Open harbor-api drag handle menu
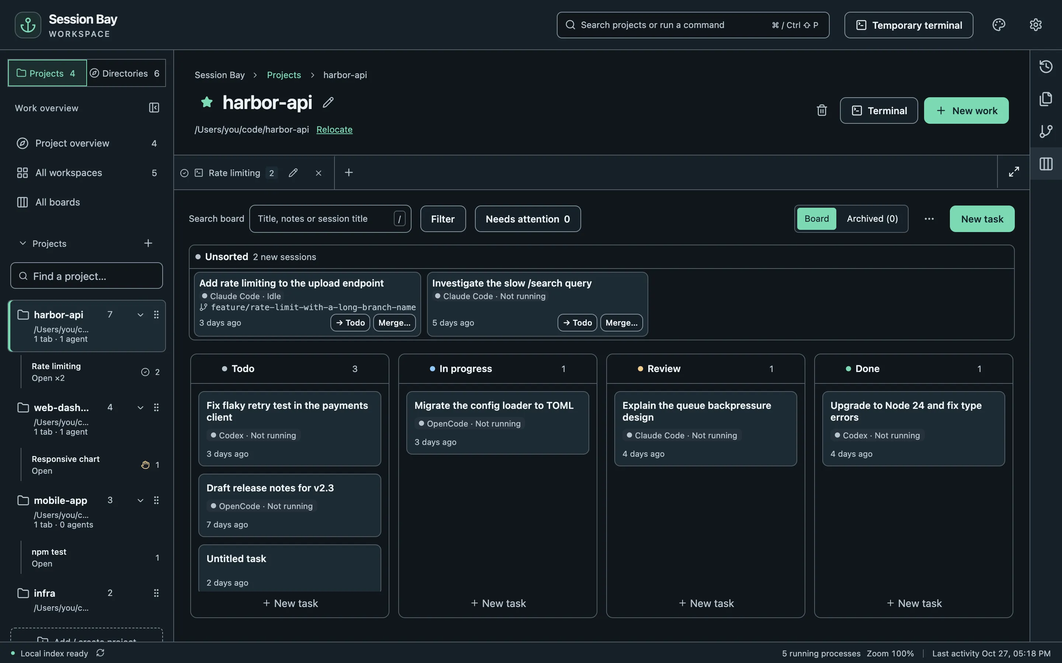Screen dimensions: 1062x663 (156, 315)
